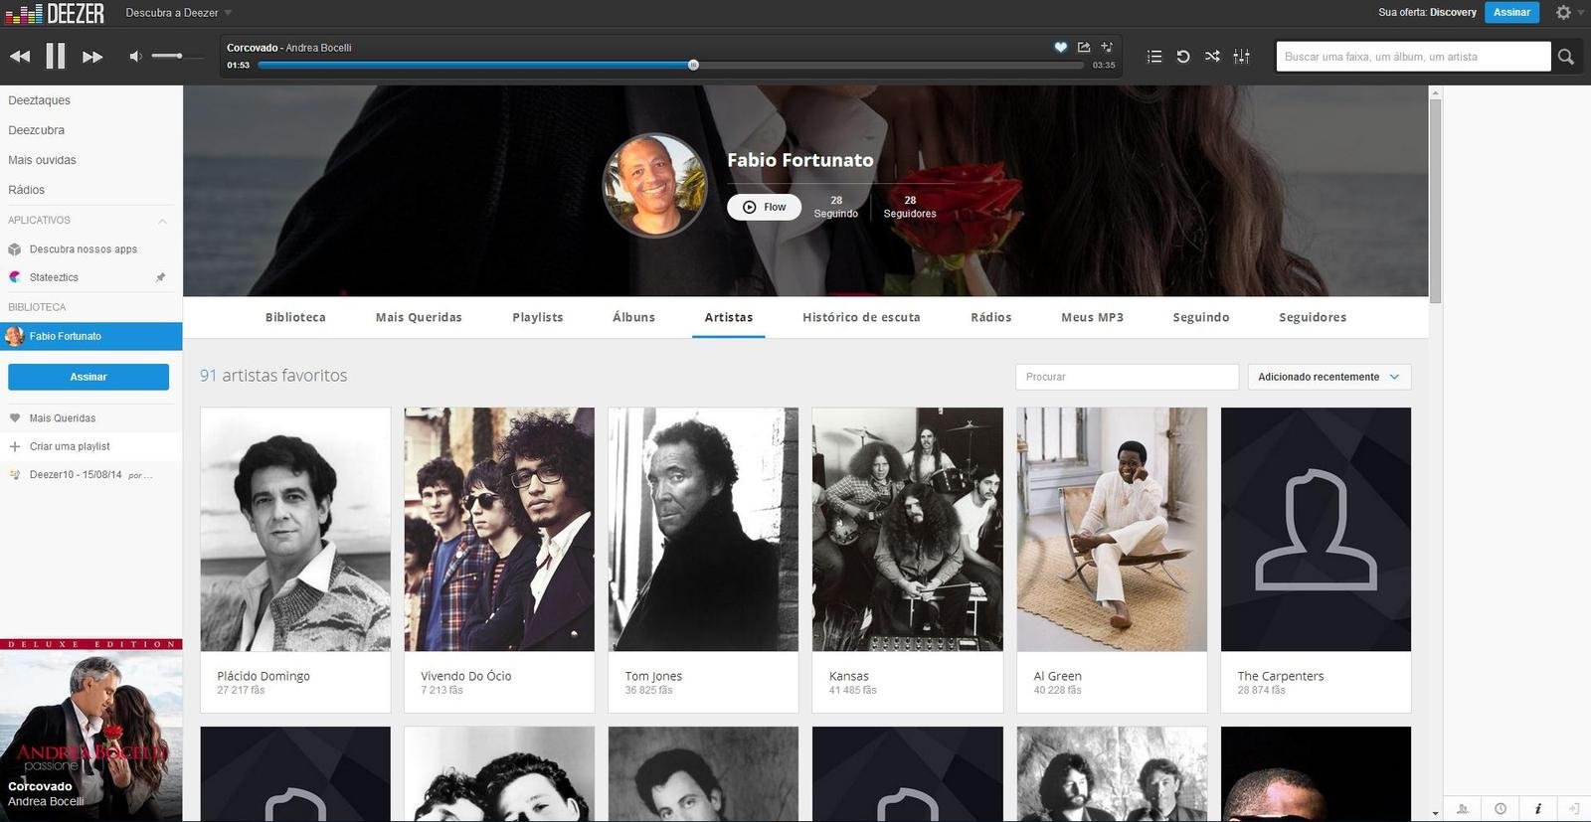Open the Vivendo Do Ócio artist card
Viewport: 1591px width, 822px height.
pyautogui.click(x=499, y=560)
